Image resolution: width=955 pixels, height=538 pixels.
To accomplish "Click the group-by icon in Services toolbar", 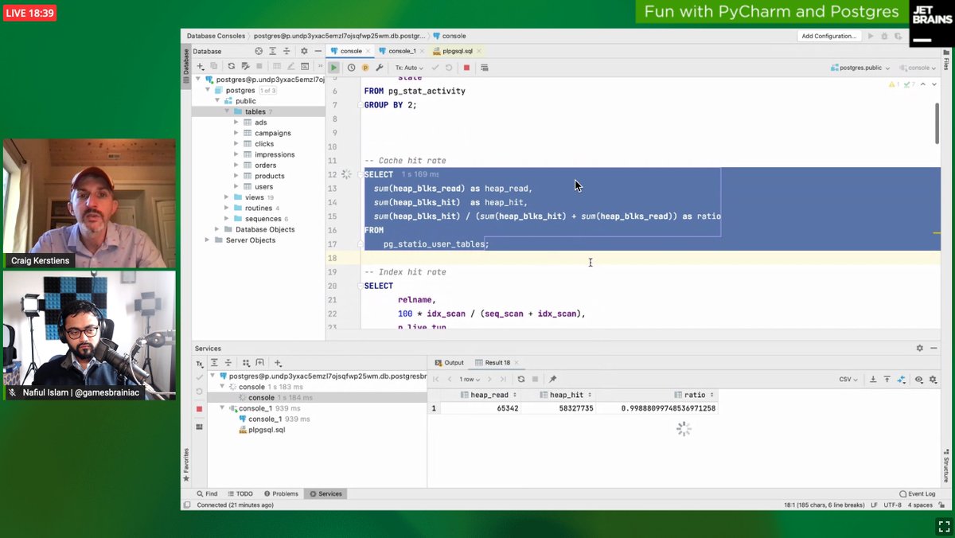I will point(246,363).
